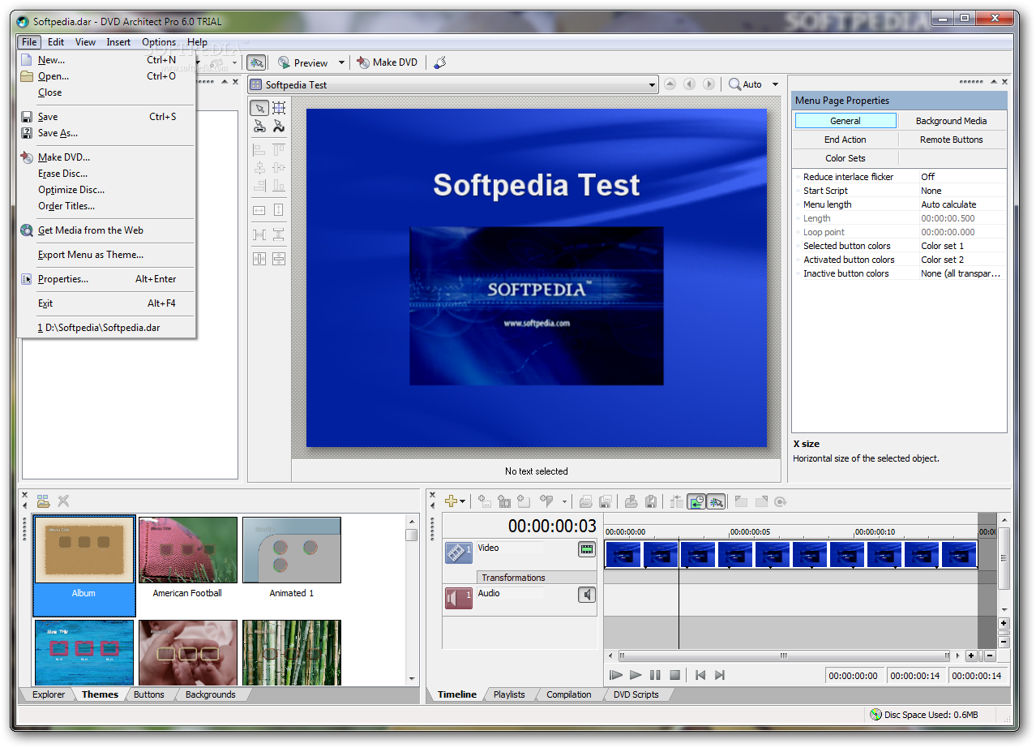The height and width of the screenshot is (748, 1036).
Task: Jump to the end of the timeline
Action: pyautogui.click(x=720, y=675)
